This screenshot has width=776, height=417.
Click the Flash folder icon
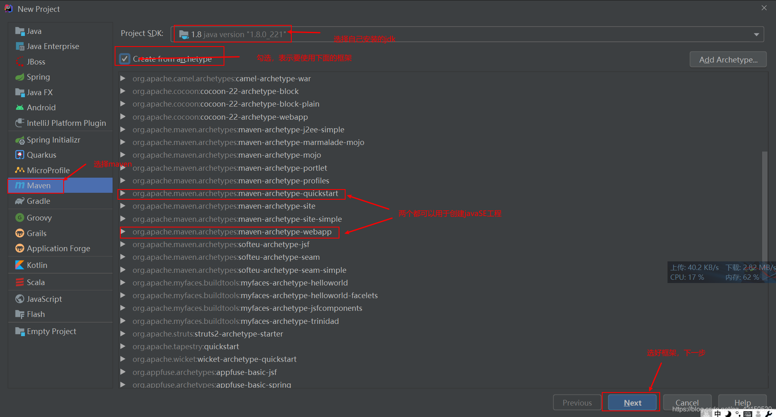pyautogui.click(x=20, y=314)
